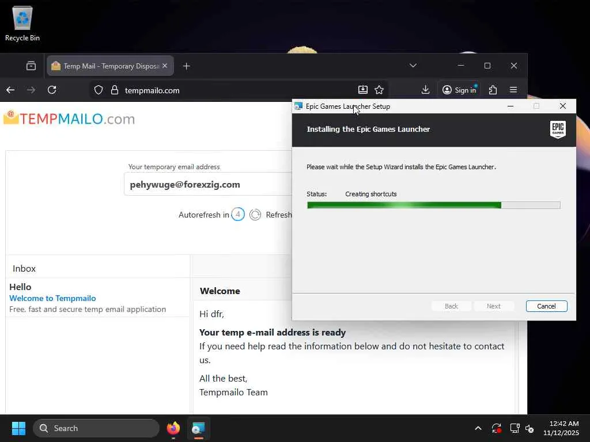Click the install site as app icon

[363, 90]
